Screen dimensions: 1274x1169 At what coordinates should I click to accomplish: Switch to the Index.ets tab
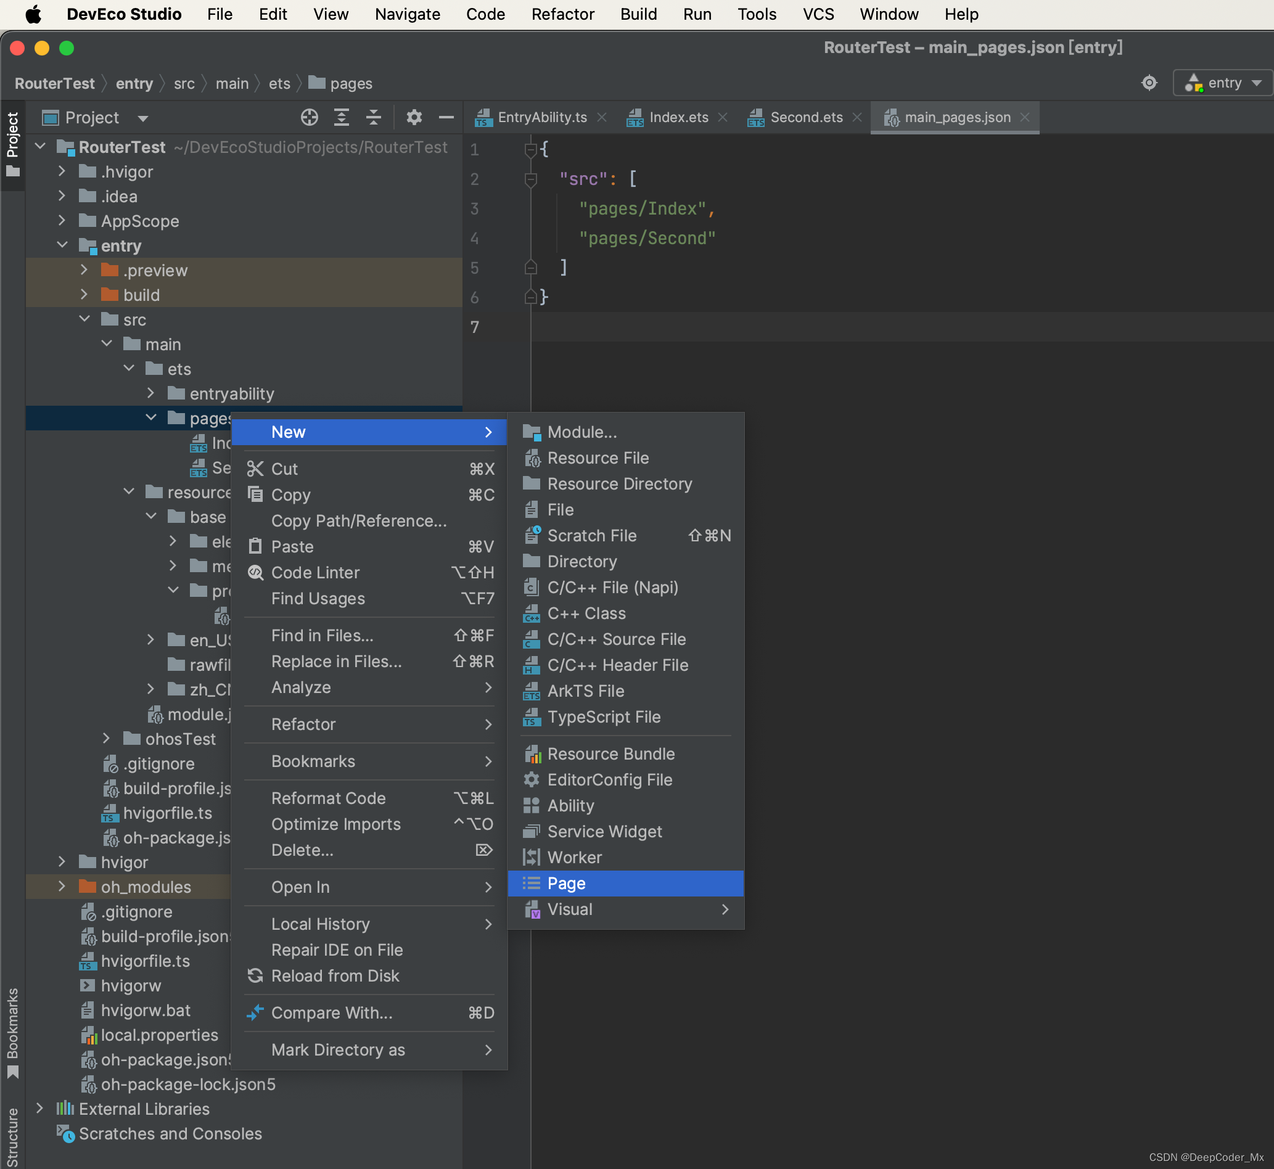pos(678,118)
